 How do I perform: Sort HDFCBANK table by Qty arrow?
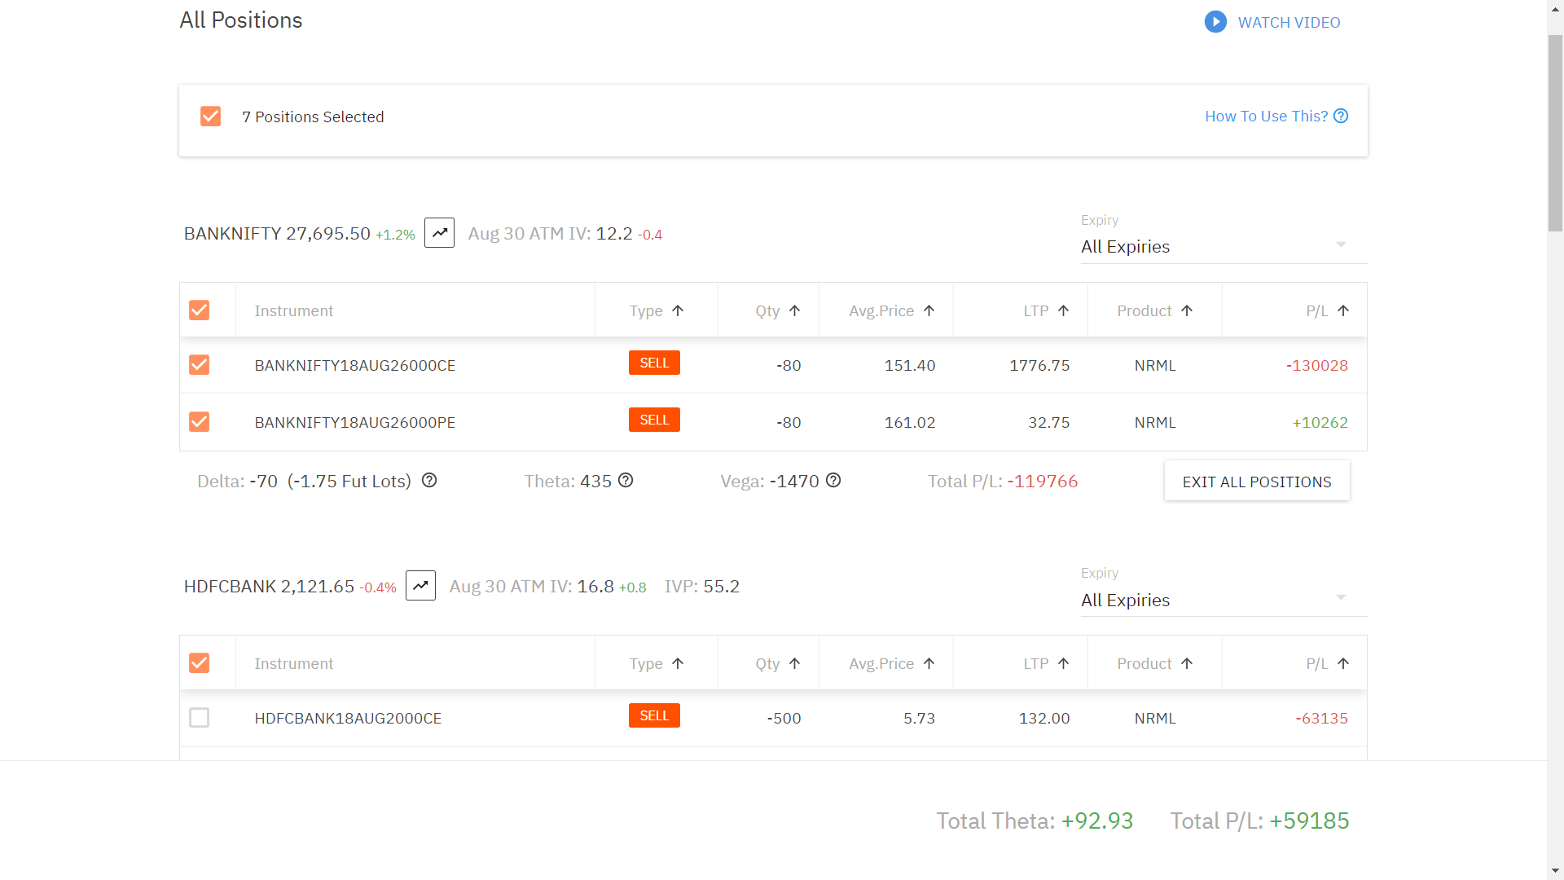pyautogui.click(x=795, y=663)
